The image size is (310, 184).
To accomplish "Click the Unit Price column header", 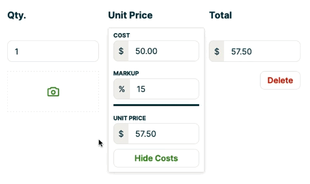I will pyautogui.click(x=130, y=15).
